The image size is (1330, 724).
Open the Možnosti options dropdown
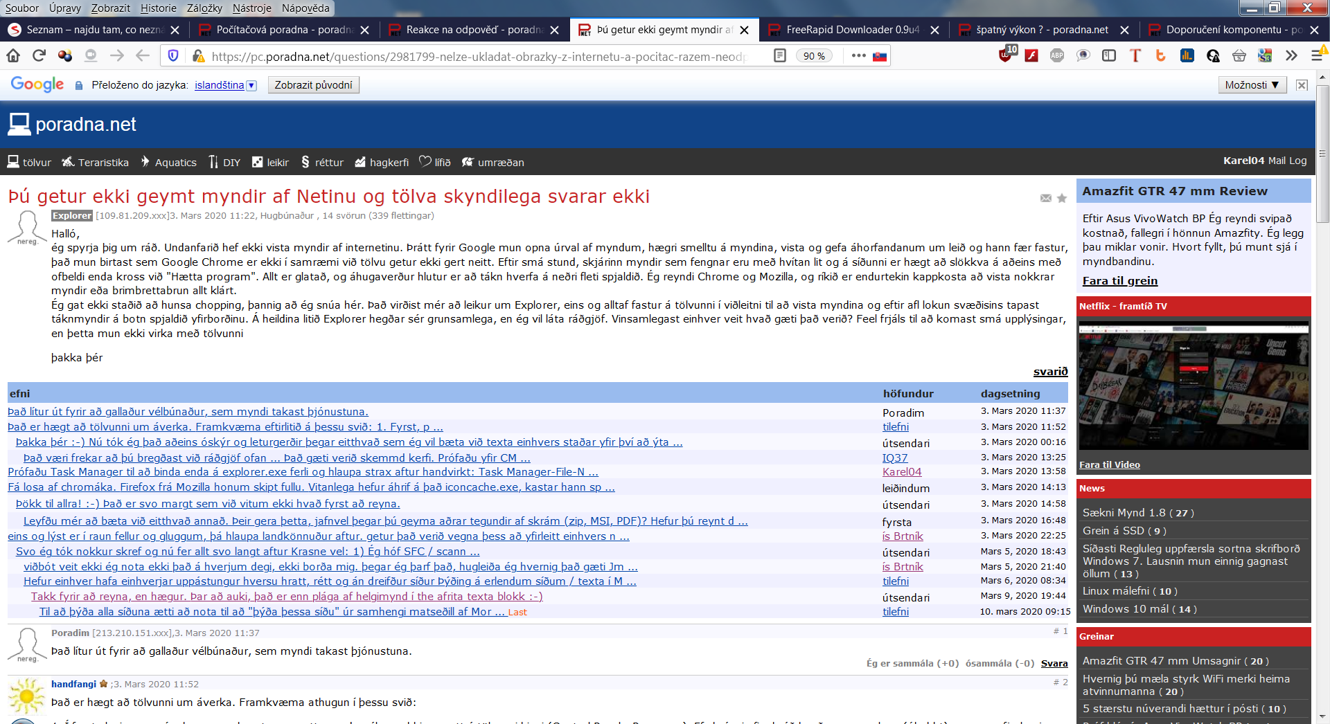pyautogui.click(x=1252, y=85)
